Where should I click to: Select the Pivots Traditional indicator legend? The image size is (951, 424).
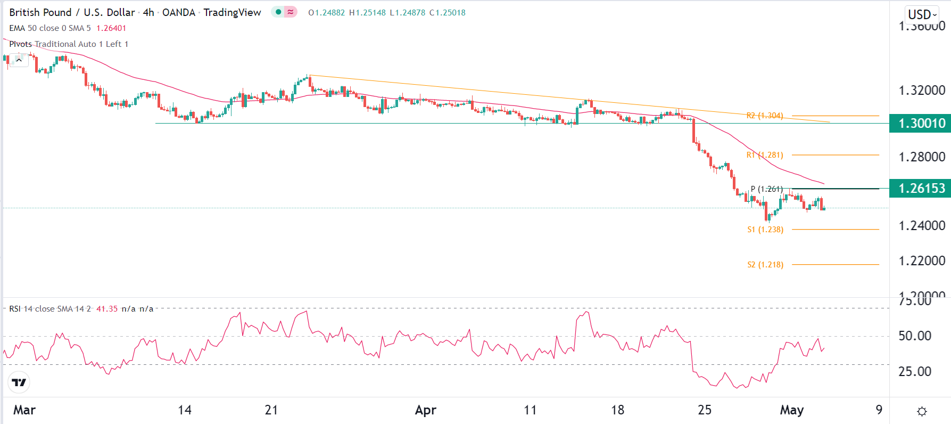click(68, 44)
